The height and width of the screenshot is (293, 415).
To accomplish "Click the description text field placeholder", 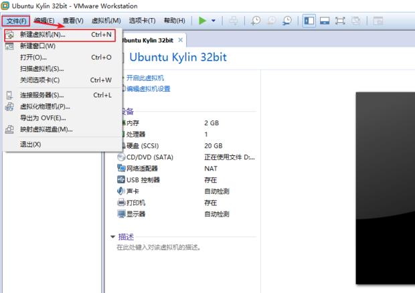I will point(159,248).
